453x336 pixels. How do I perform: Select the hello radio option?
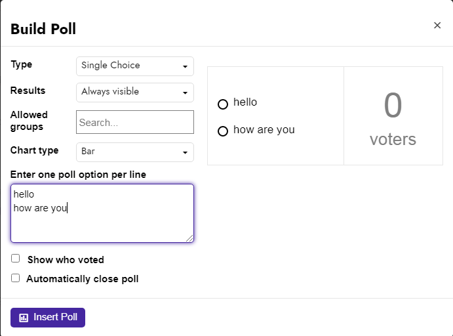pos(223,104)
